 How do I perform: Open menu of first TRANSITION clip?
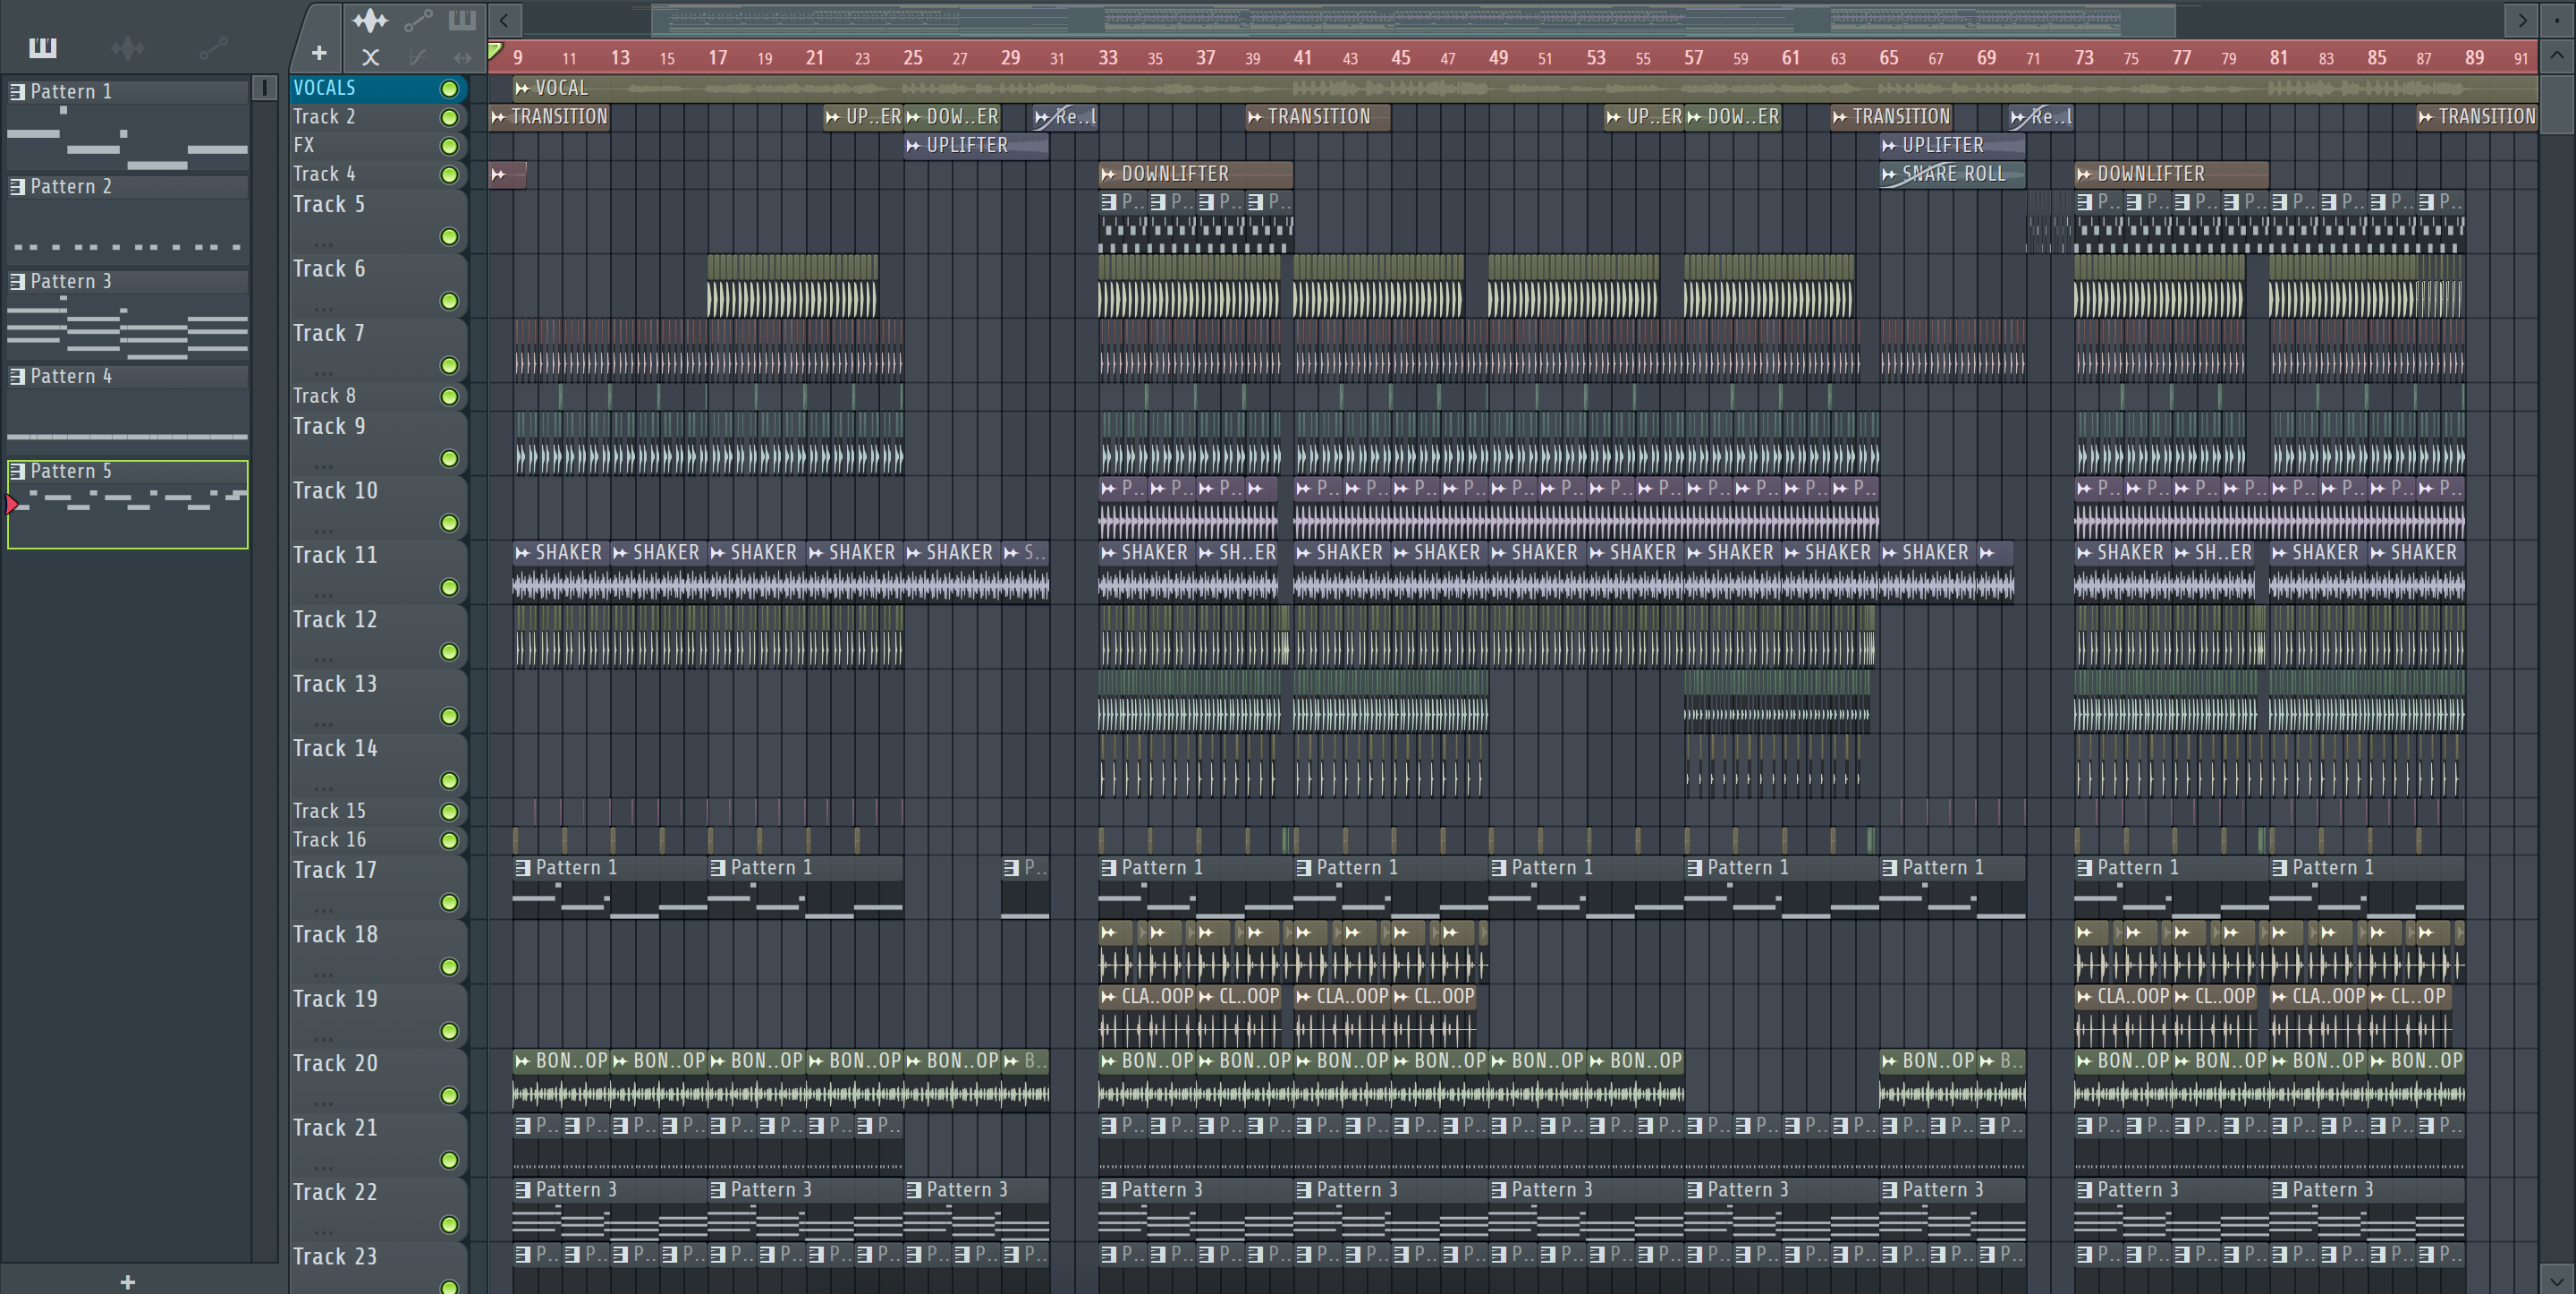tap(498, 117)
